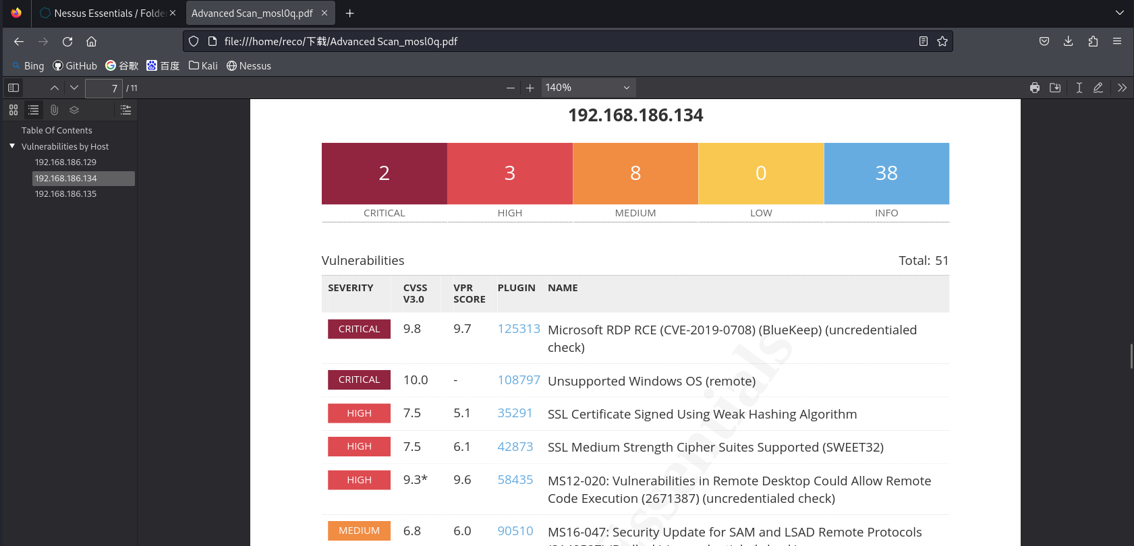This screenshot has width=1134, height=546.
Task: Open plugin 90510 link
Action: (x=515, y=531)
